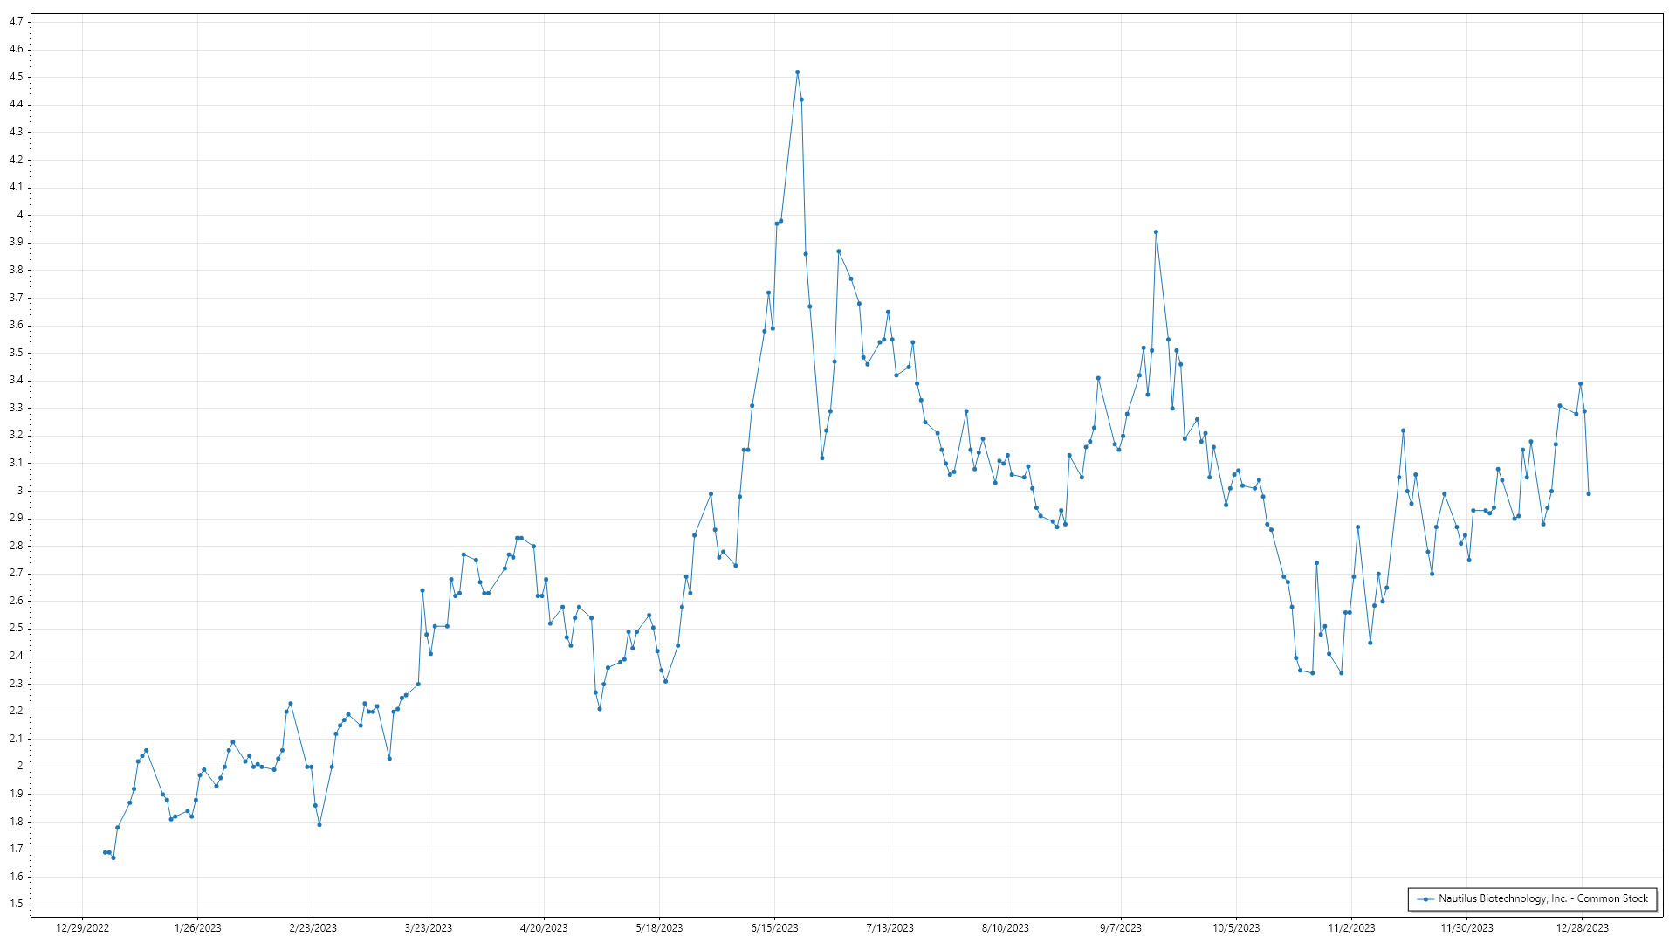1676x943 pixels.
Task: Select the mid-November peak point near 3.22
Action: (x=1403, y=430)
